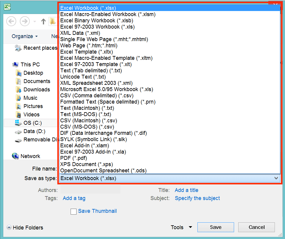Viewport: 285px width, 239px height.
Task: Choose Excel 97-2003 Workbook (*.xls)
Action: click(x=170, y=27)
